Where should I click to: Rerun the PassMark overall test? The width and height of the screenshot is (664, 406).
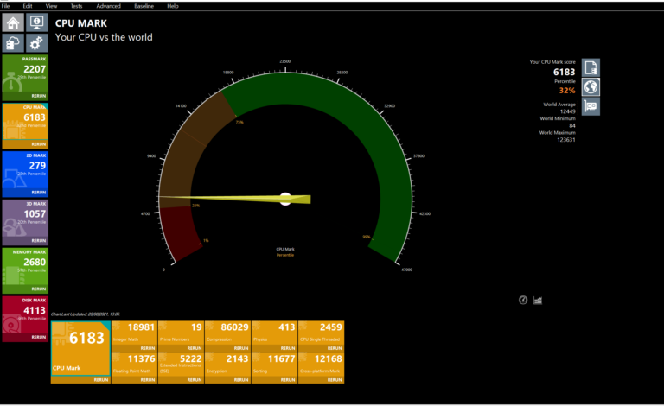tap(39, 96)
